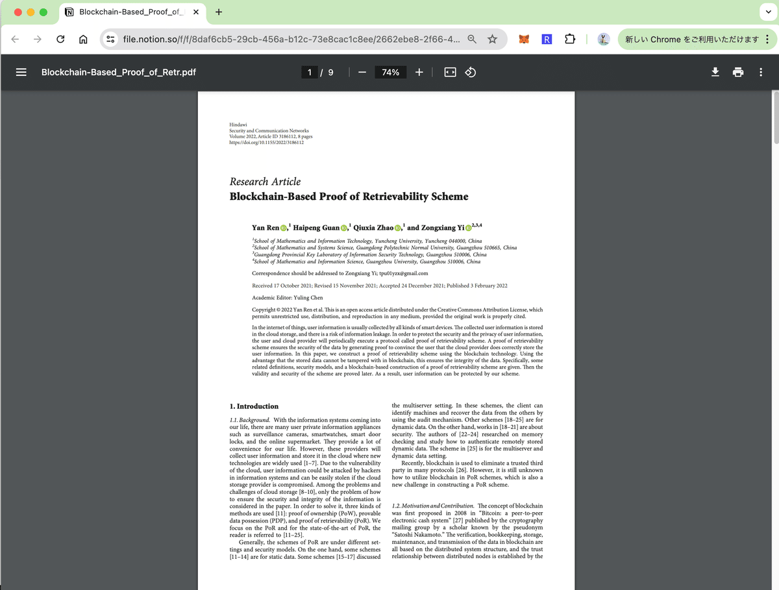779x590 pixels.
Task: Click the "Hindawi" publisher name
Action: (238, 125)
